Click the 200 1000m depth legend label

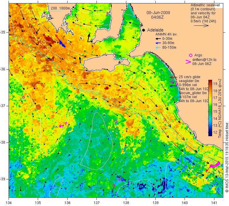coord(60,8)
